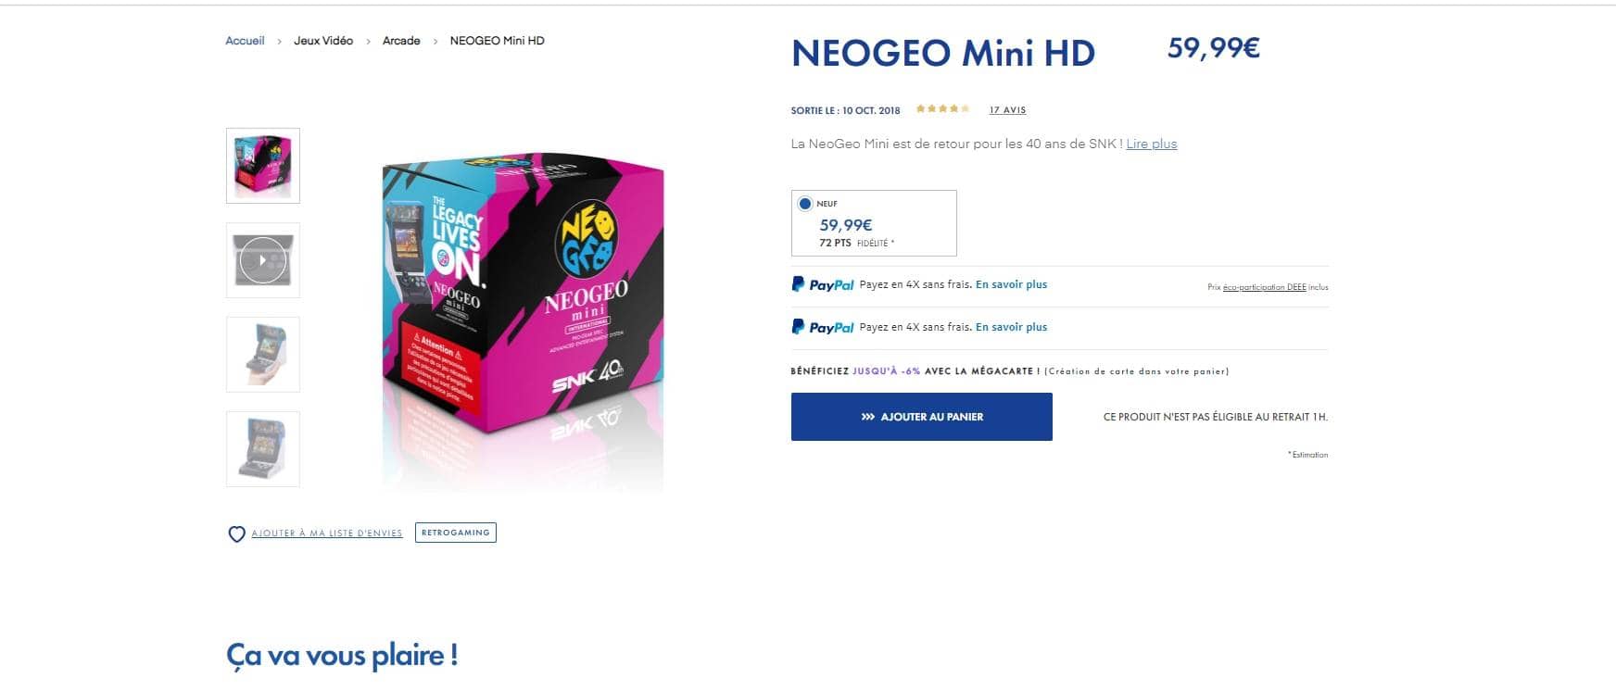Open first product box thumbnail
Viewport: 1616px width, 690px height.
coord(263,166)
